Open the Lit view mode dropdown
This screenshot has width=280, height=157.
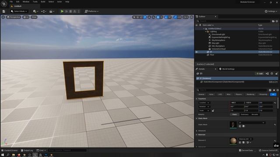click(26, 17)
